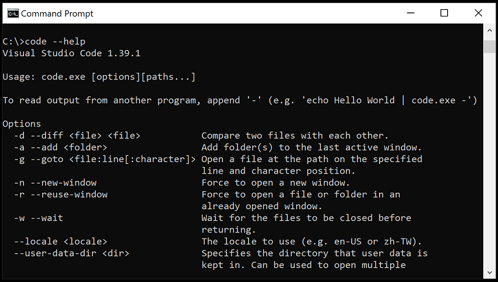Click the typed 'code --help' command
This screenshot has width=498, height=282.
coord(55,42)
